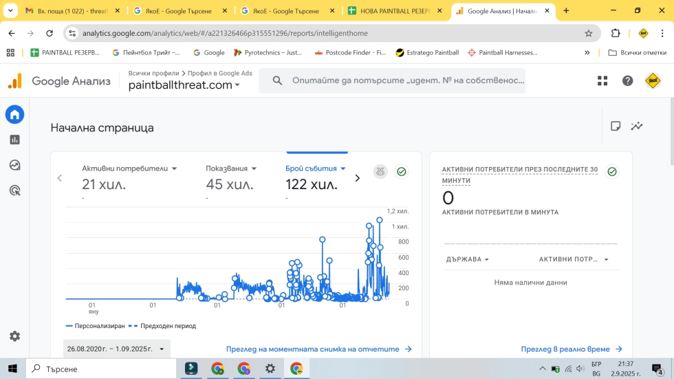The width and height of the screenshot is (674, 379).
Task: Open the Google apps grid icon
Action: pos(602,80)
